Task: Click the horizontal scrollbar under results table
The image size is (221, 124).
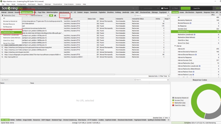Action: [x=58, y=74]
